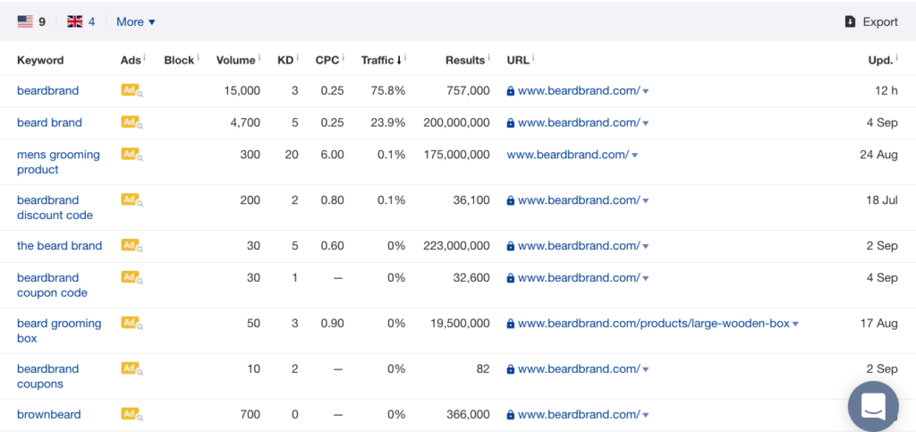Click the lock icon in brownbeard row URL
Viewport: 916px width, 432px height.
pyautogui.click(x=511, y=414)
